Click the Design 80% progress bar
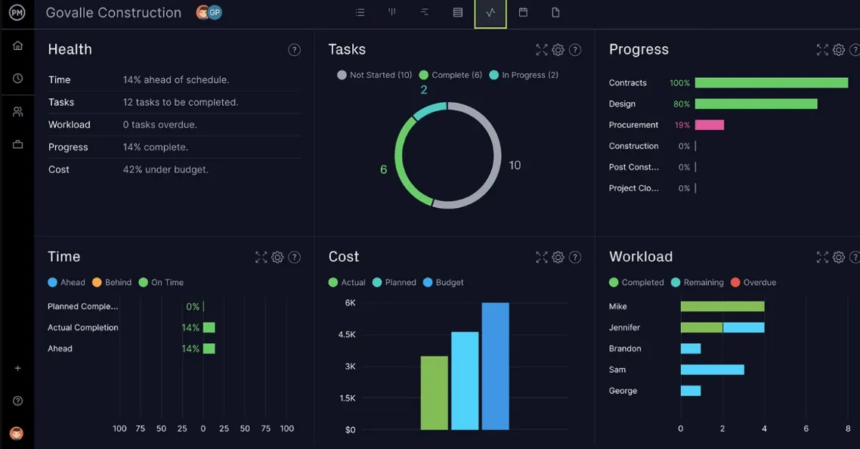The height and width of the screenshot is (449, 860). coord(756,104)
